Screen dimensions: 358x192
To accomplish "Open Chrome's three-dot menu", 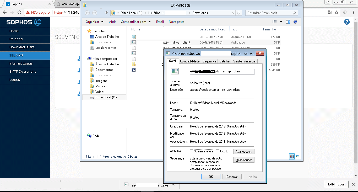I will click(x=353, y=12).
